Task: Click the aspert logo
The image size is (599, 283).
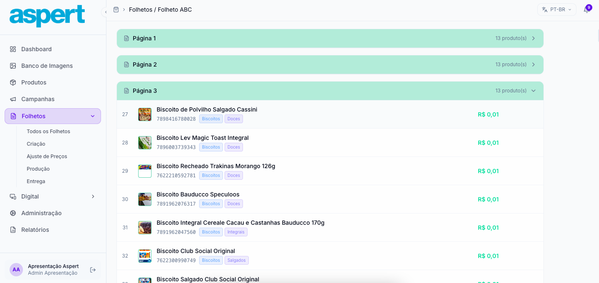Action: point(47,16)
